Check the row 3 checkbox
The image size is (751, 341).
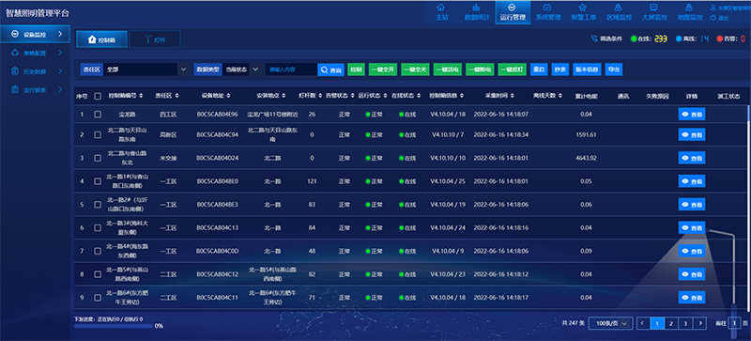tap(98, 158)
